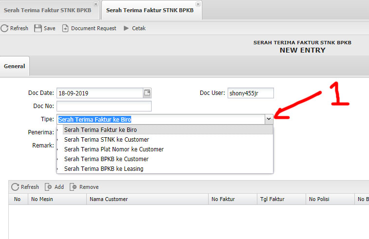Click the Doc No input field
369x239 pixels.
104,106
